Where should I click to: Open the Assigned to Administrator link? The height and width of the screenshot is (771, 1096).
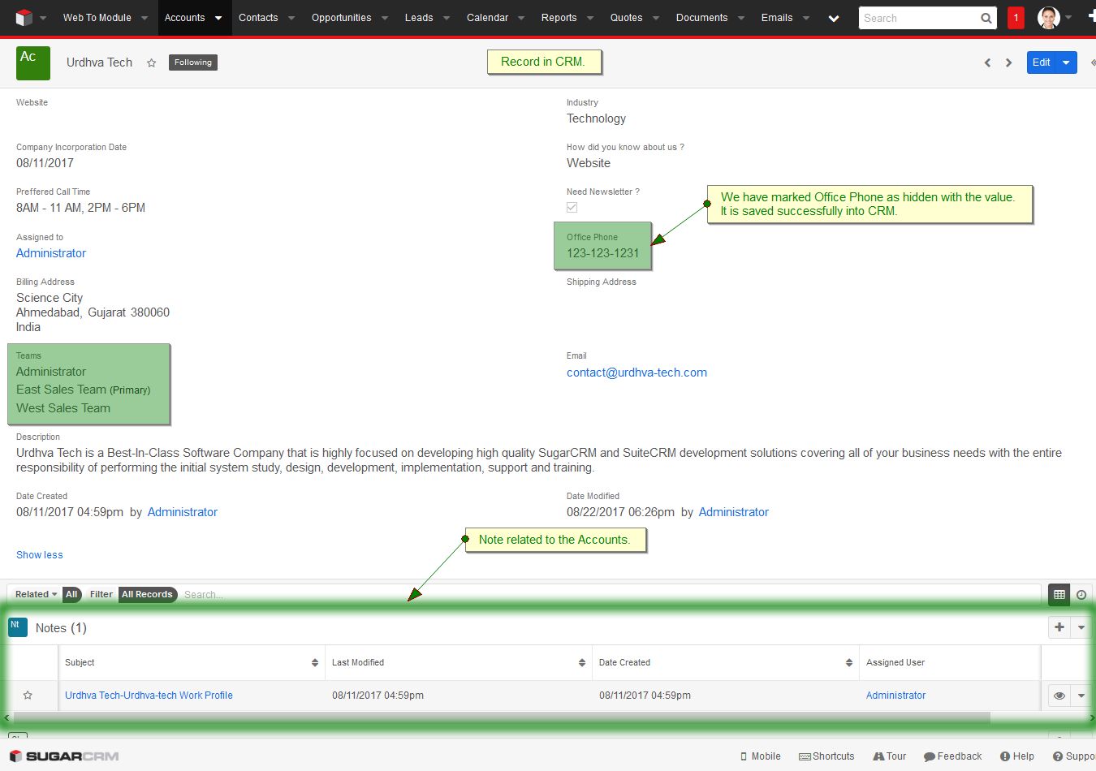tap(51, 253)
